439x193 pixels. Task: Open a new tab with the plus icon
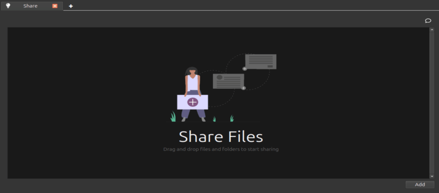point(71,6)
